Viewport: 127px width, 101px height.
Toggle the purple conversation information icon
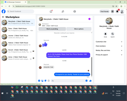pyautogui.click(x=89, y=19)
